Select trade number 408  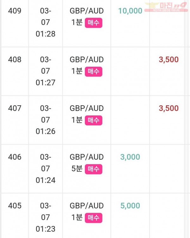coord(15,60)
